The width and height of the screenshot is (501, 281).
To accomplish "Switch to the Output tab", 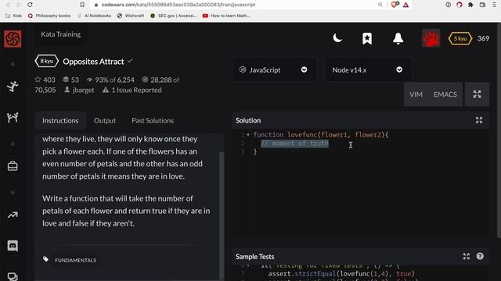I will pos(105,121).
